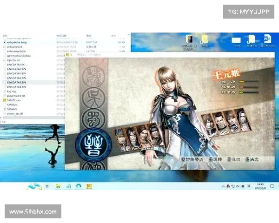
Task: Open the Word .docx document on the desktop
Action: pyautogui.click(x=267, y=39)
